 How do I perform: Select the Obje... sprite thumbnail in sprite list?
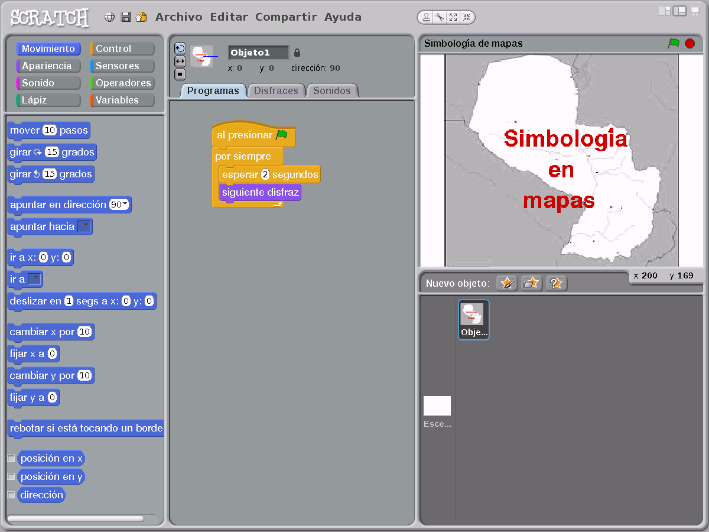[473, 319]
